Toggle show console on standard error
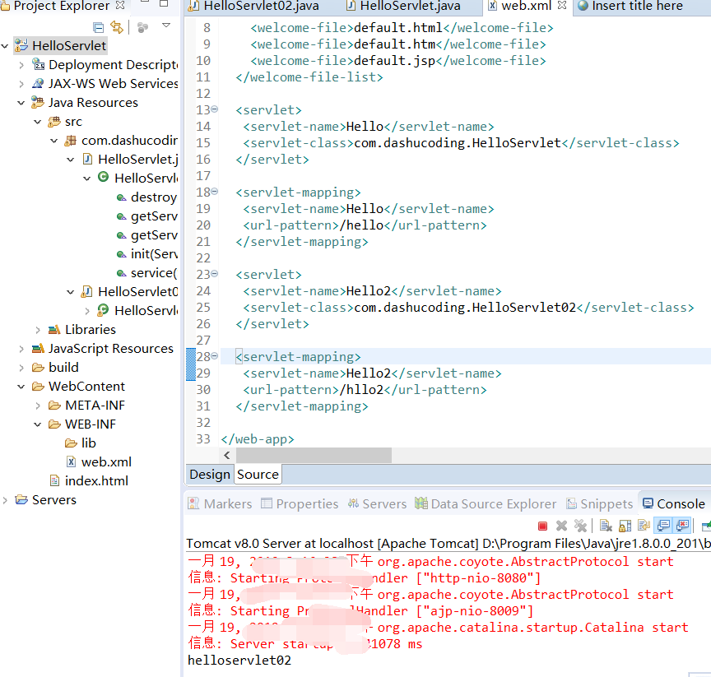The width and height of the screenshot is (711, 677). (682, 526)
